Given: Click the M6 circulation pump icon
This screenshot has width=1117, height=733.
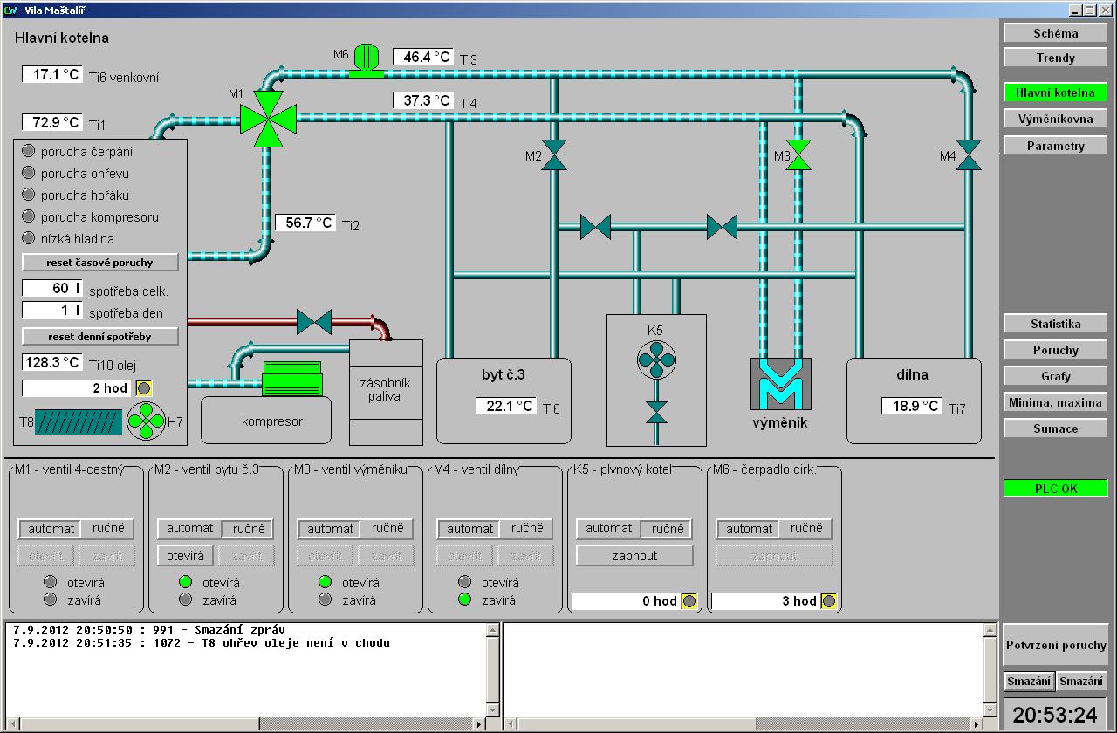Looking at the screenshot, I should click(x=367, y=60).
